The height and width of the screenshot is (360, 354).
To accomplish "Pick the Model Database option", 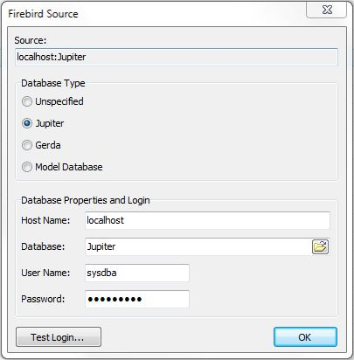I will pos(27,167).
